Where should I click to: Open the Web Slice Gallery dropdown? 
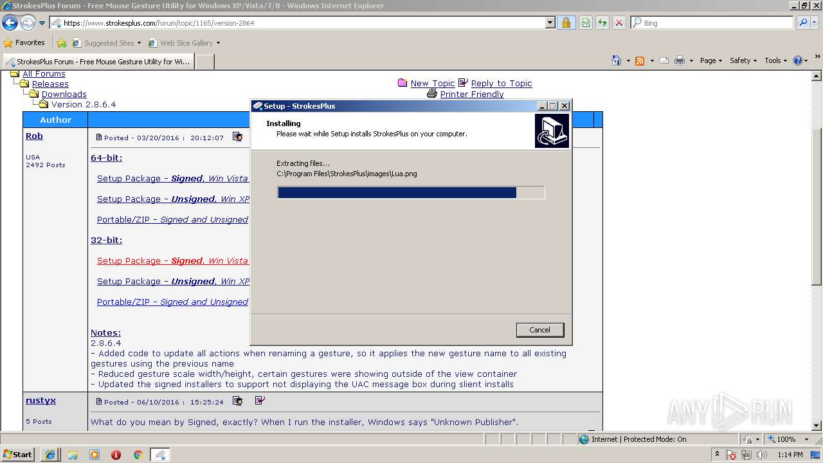tap(218, 43)
